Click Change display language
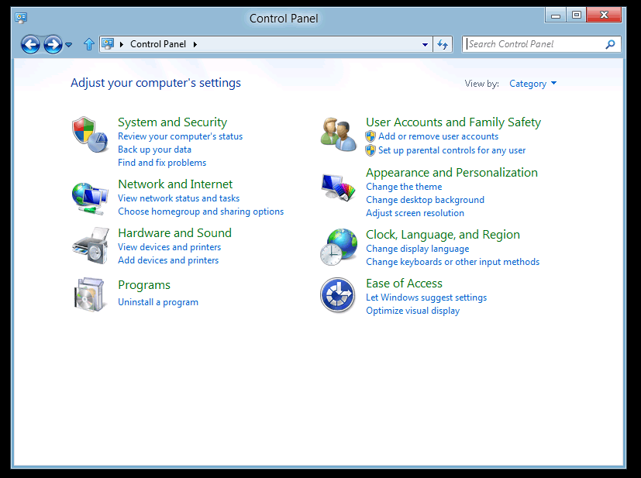 pyautogui.click(x=417, y=249)
